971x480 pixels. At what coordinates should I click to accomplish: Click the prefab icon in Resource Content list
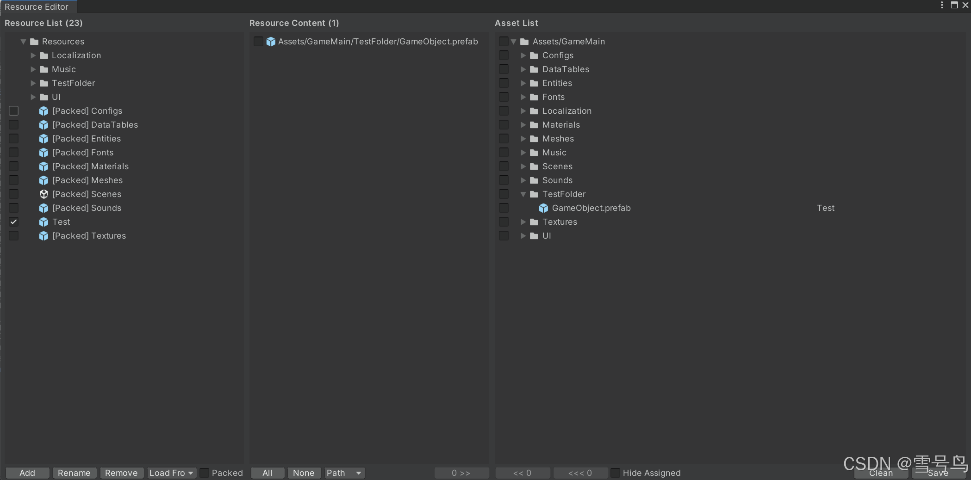[x=271, y=42]
